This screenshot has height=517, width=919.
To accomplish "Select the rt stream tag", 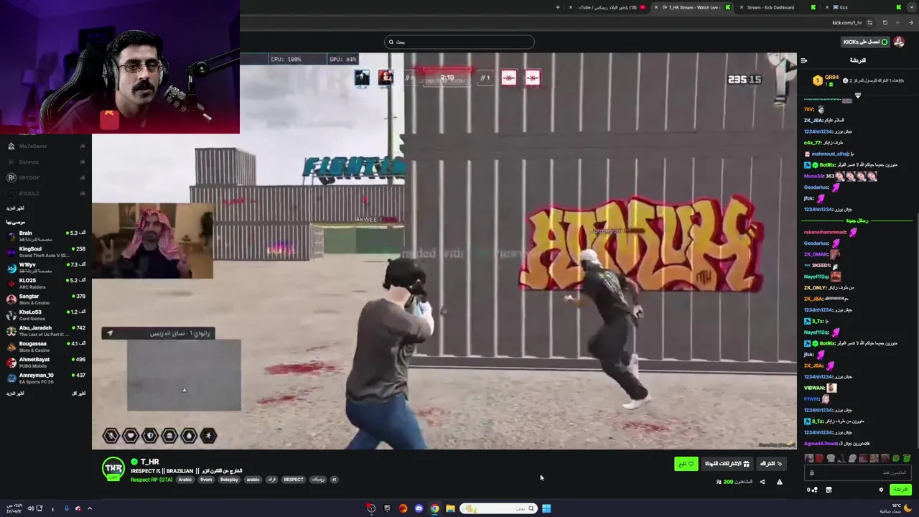I will click(x=334, y=480).
